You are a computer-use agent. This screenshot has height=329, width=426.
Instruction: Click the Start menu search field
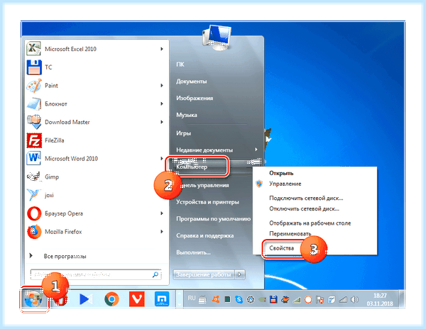(x=96, y=274)
